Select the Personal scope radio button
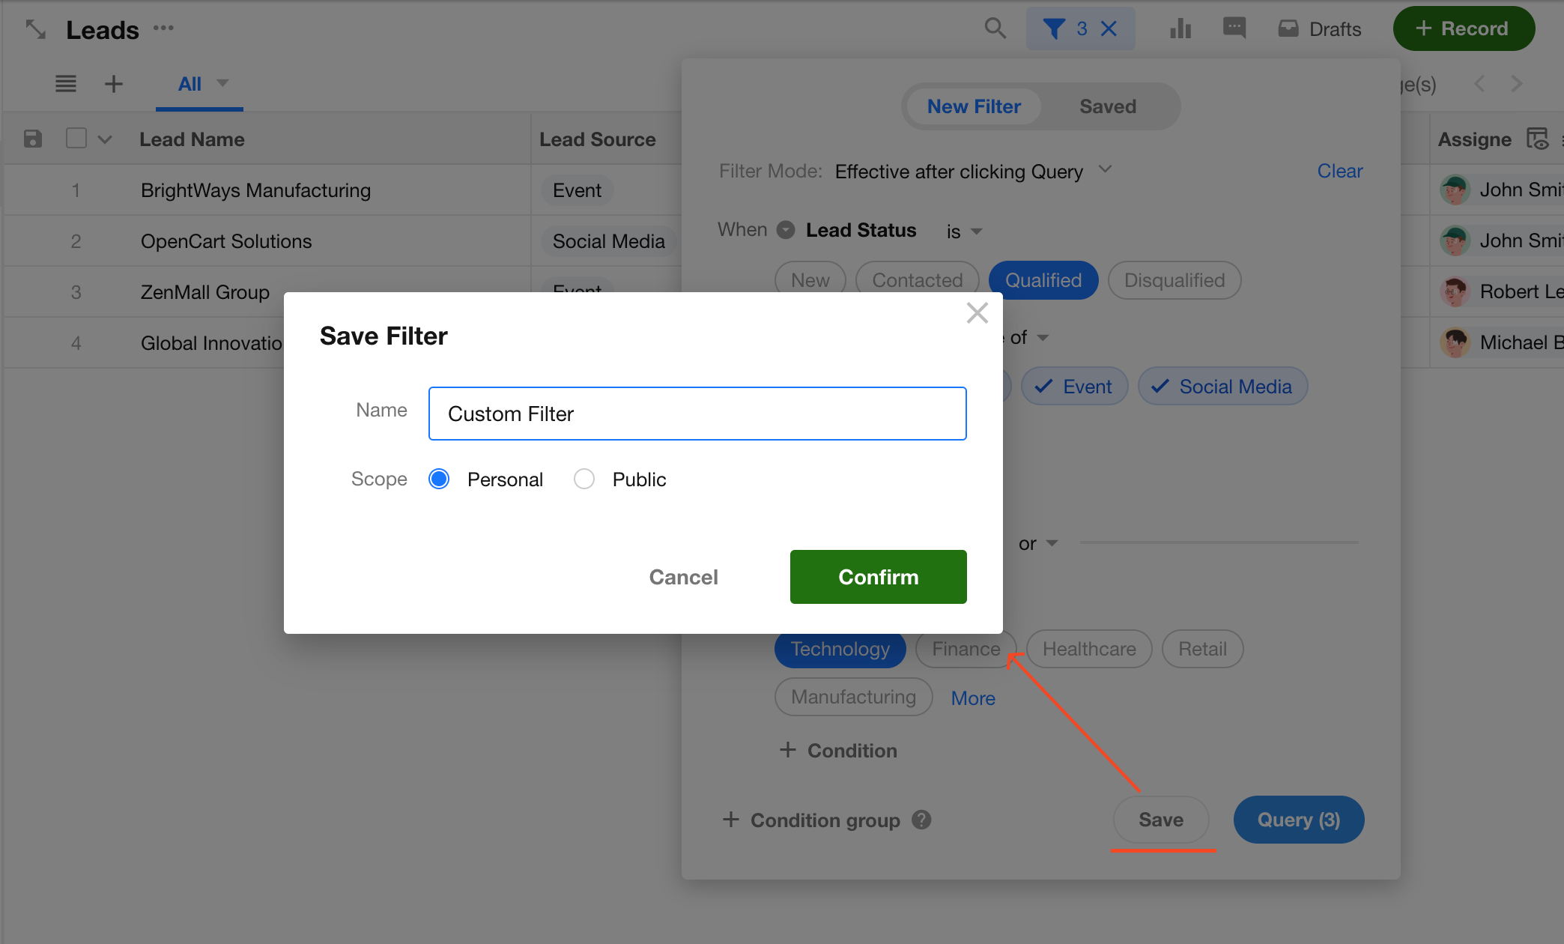The width and height of the screenshot is (1564, 944). [x=439, y=479]
